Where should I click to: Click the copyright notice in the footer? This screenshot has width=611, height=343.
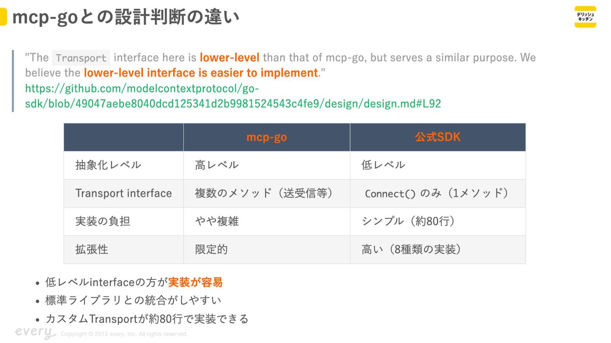(x=124, y=334)
